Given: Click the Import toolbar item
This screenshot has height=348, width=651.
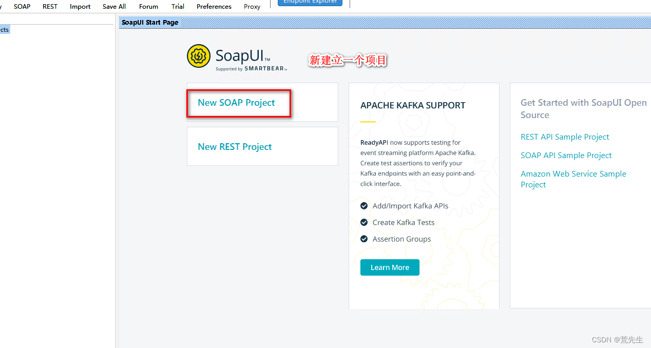Looking at the screenshot, I should tap(80, 6).
